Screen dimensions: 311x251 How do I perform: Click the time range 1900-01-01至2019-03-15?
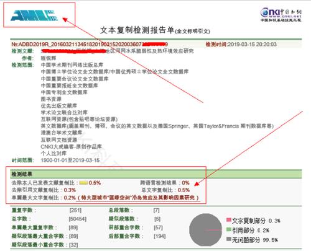(x=70, y=161)
